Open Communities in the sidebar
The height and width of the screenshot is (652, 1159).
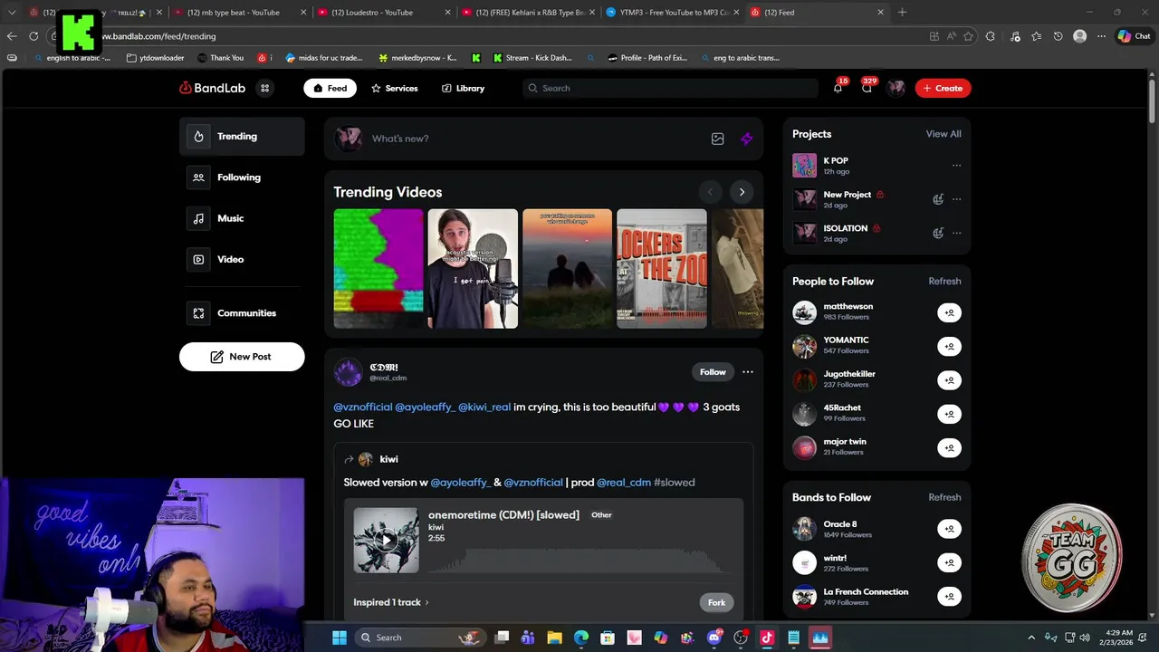tap(242, 313)
